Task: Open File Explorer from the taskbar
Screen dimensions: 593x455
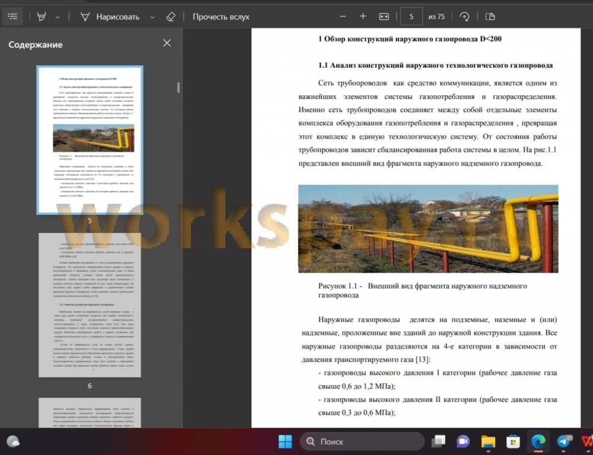Action: tap(488, 441)
